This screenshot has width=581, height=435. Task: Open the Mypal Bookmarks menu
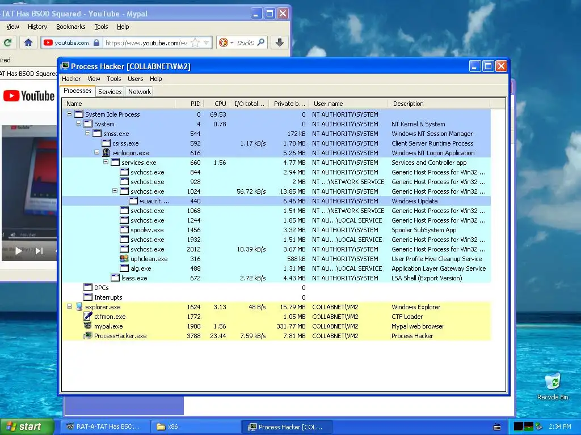(x=71, y=27)
